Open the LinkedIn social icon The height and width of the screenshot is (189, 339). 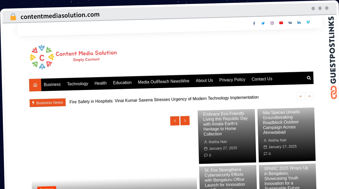click(x=299, y=22)
